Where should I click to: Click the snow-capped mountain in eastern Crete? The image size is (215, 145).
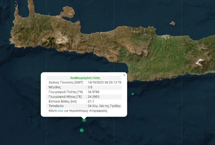(200, 62)
